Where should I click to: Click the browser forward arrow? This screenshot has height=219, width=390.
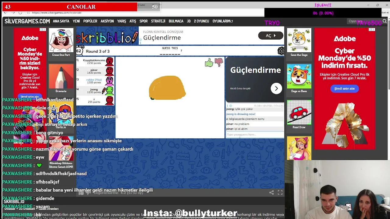pos(13,13)
